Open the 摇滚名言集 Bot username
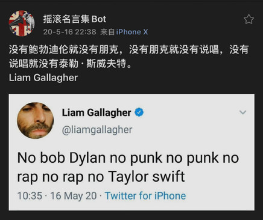 click(x=75, y=19)
